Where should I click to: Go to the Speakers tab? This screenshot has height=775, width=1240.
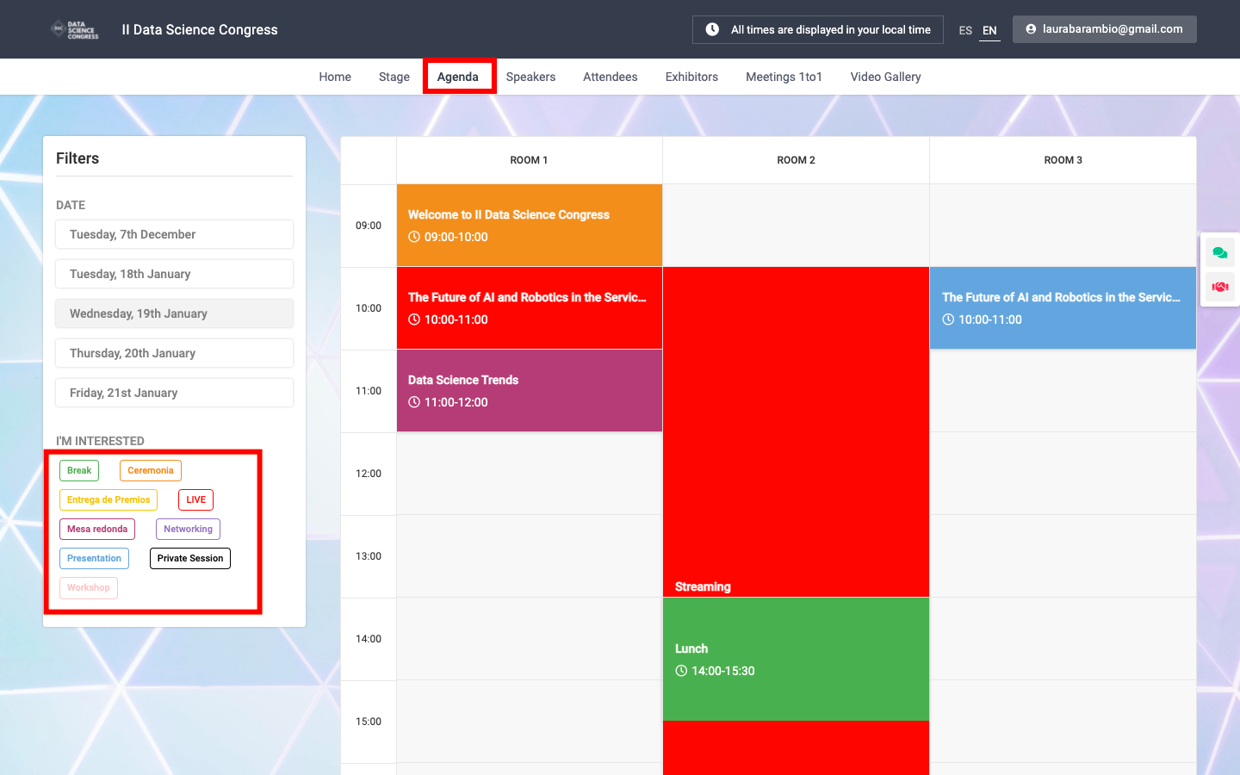pyautogui.click(x=530, y=77)
